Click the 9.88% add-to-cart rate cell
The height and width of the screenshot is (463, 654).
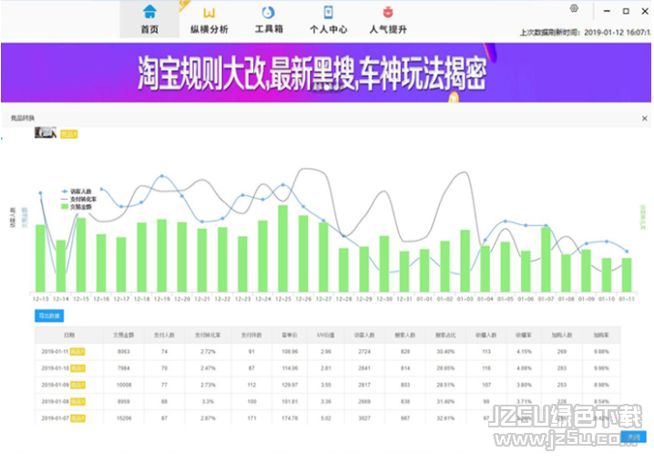click(601, 352)
